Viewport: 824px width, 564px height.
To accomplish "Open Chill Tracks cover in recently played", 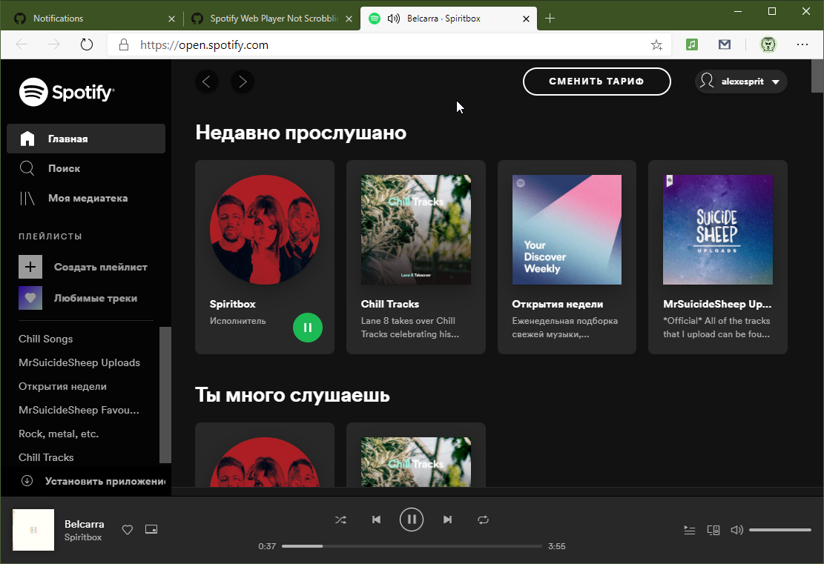I will coord(415,230).
